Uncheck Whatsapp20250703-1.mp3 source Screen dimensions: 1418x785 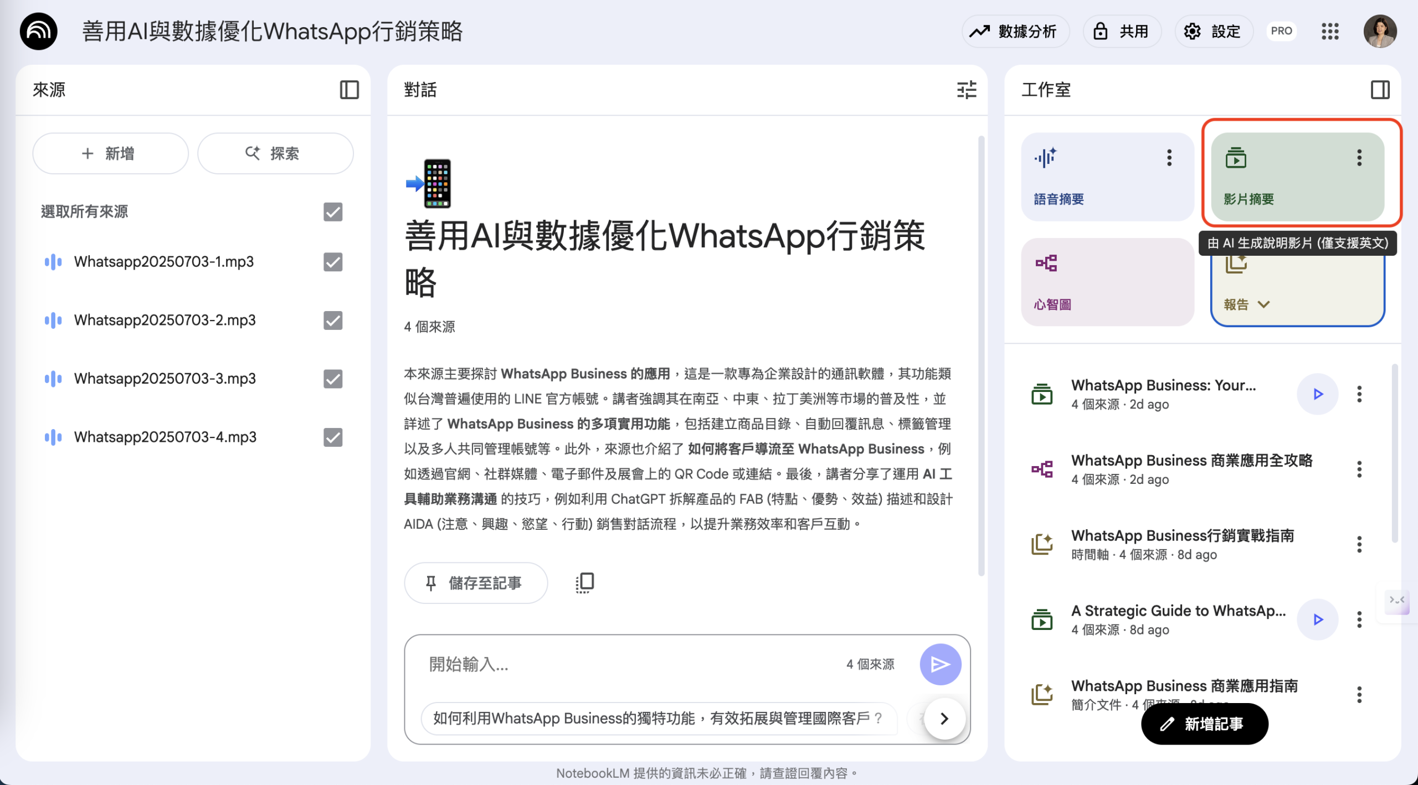(x=332, y=262)
